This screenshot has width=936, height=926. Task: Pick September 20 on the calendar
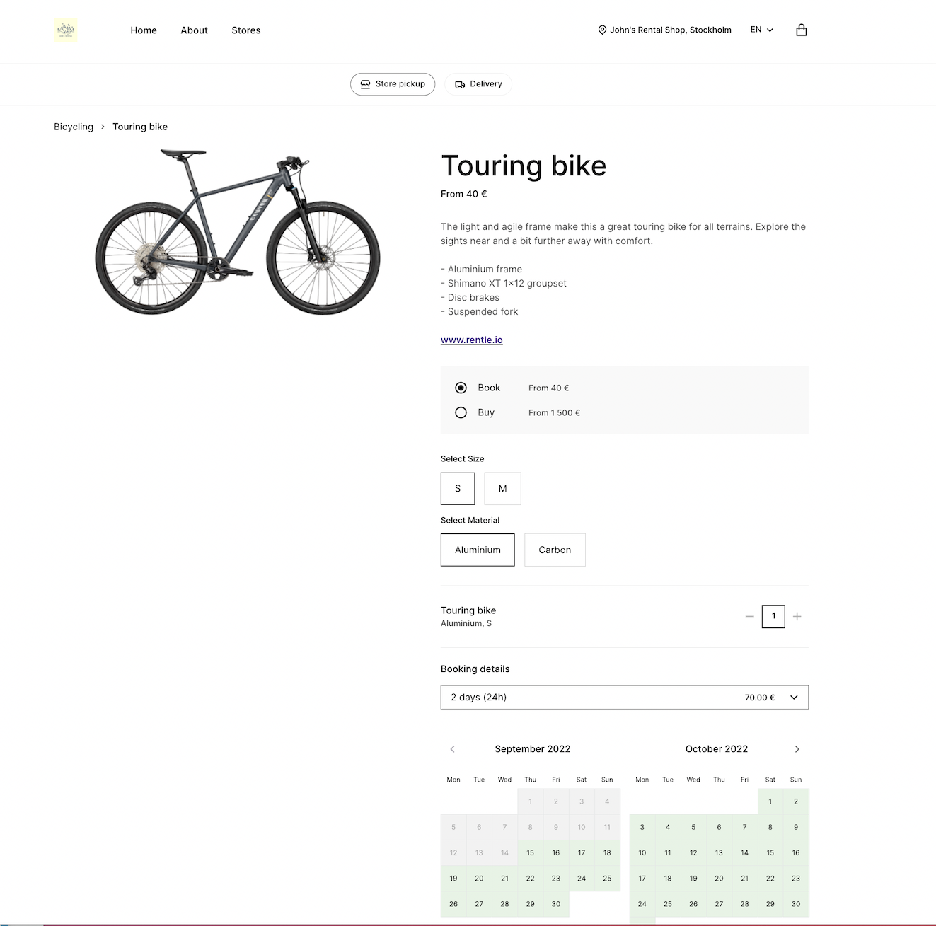point(479,878)
